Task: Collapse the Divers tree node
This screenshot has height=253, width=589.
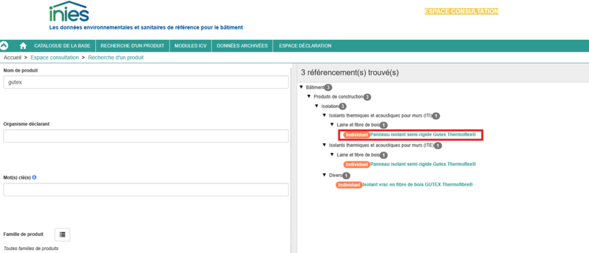Action: pos(324,175)
